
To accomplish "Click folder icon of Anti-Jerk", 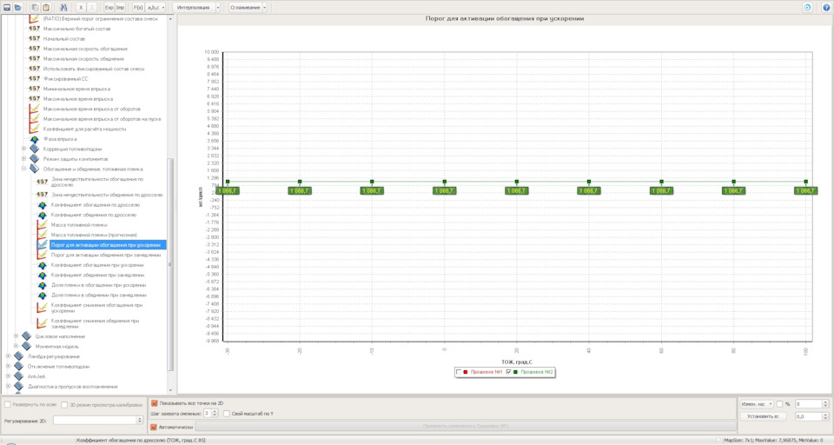I will [x=18, y=376].
